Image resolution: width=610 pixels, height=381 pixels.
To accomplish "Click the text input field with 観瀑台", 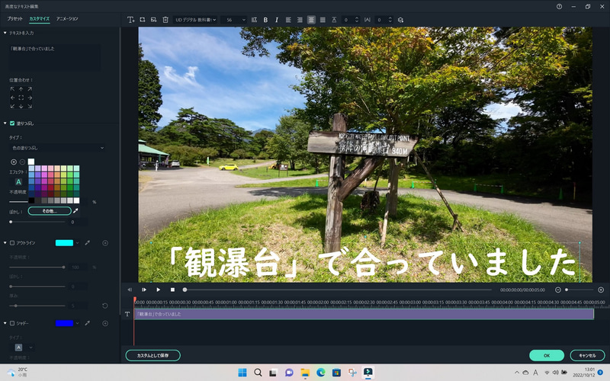I will point(55,57).
